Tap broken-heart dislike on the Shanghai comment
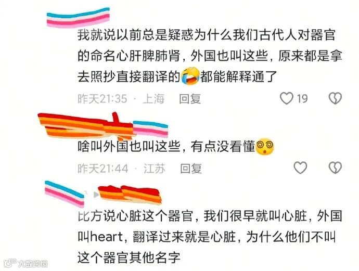 [335, 98]
